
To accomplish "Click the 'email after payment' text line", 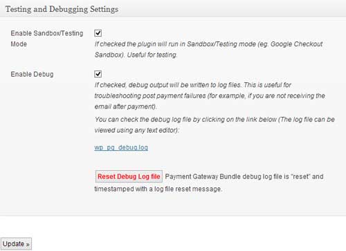I will click(x=126, y=106).
